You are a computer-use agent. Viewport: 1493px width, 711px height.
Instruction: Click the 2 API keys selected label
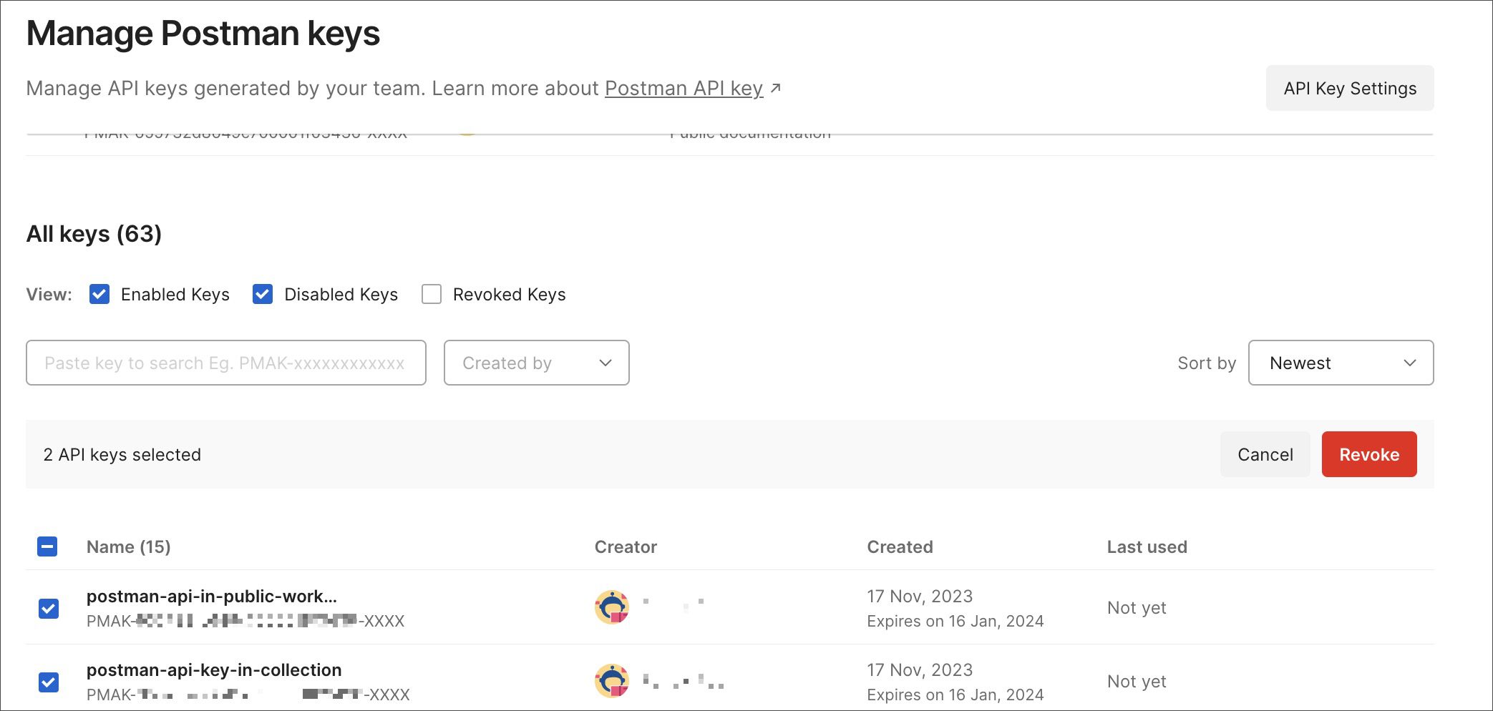pos(122,454)
